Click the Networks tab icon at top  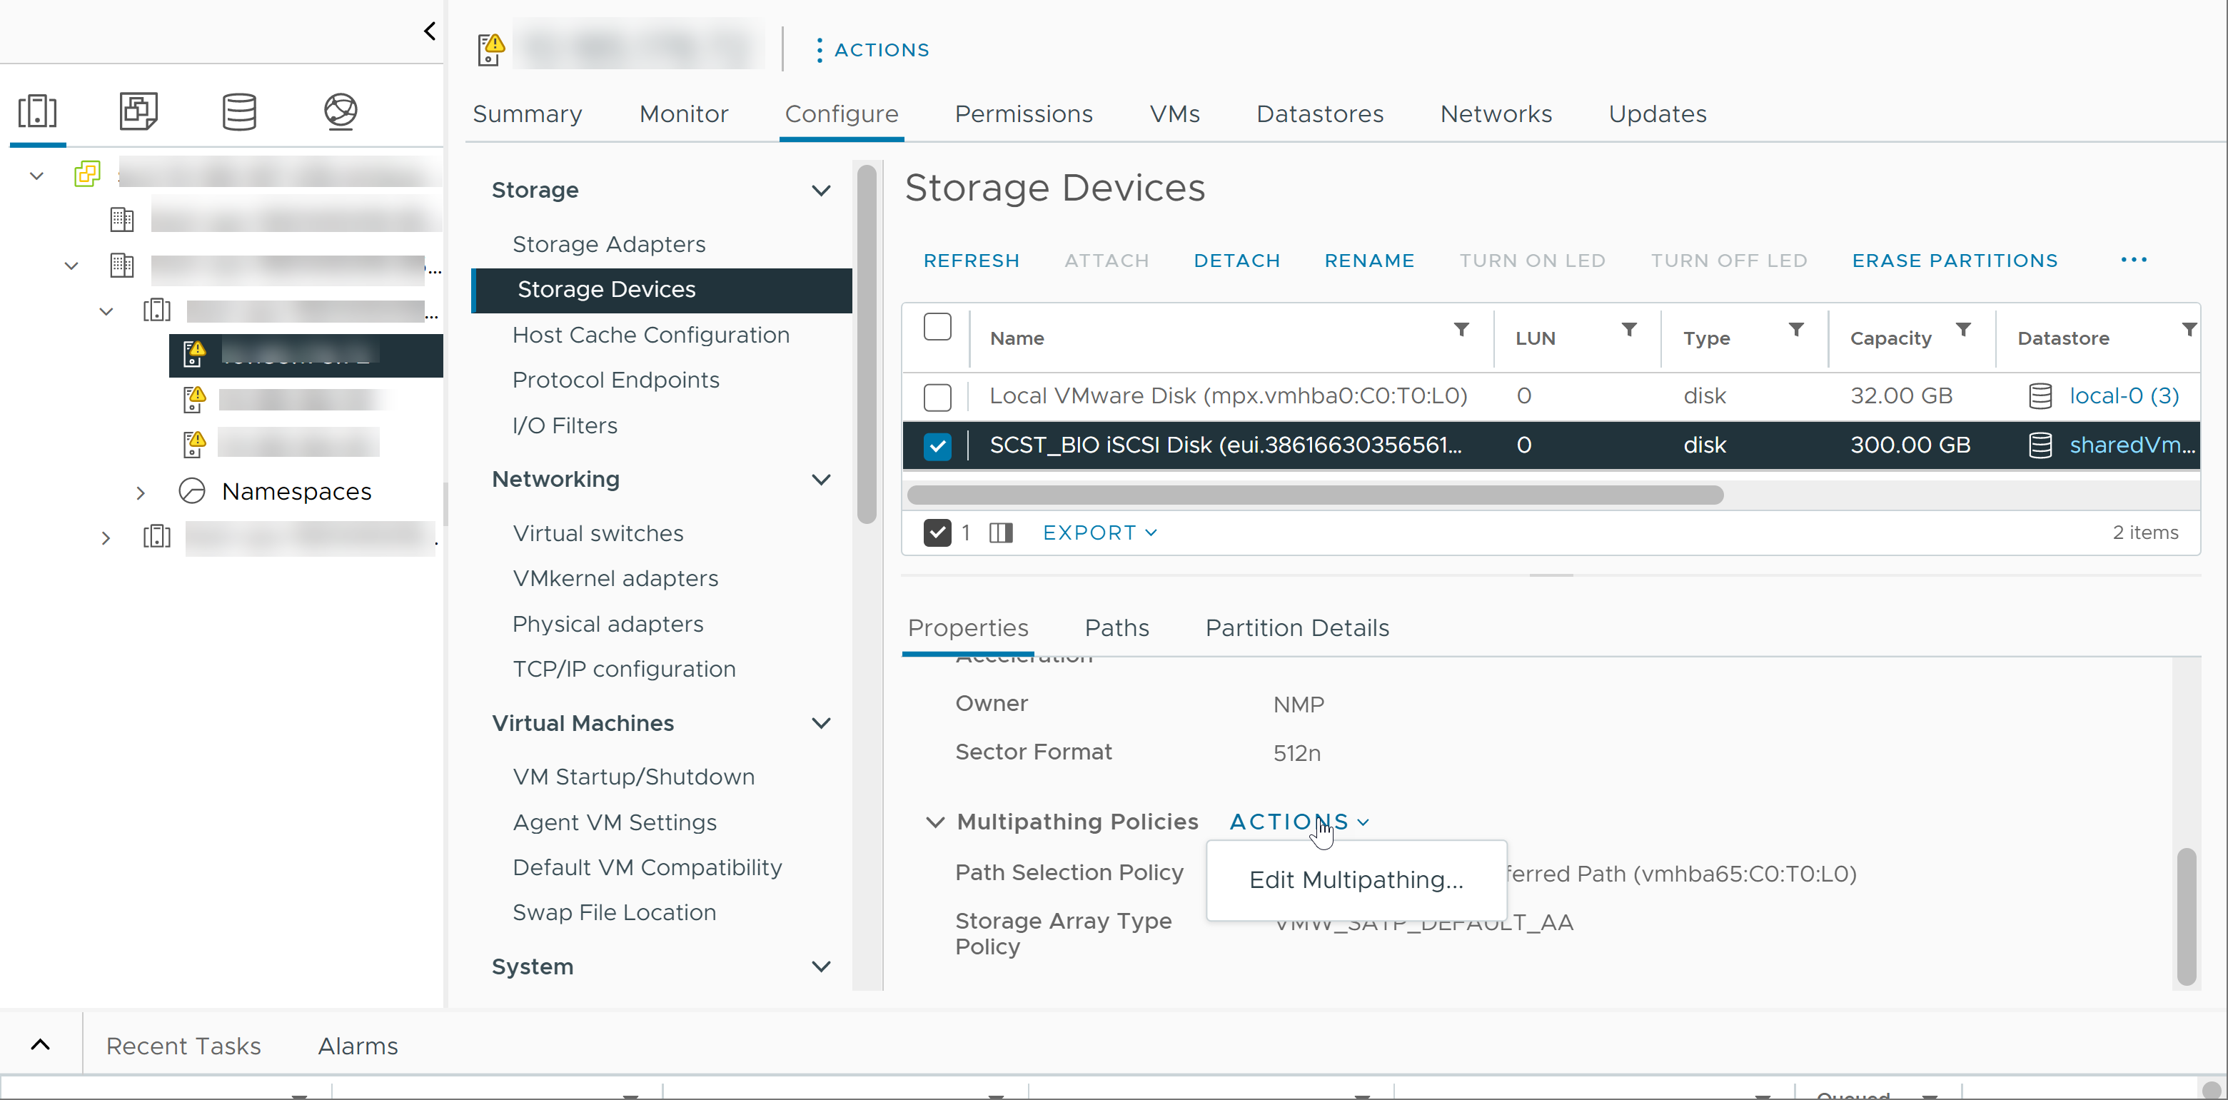click(x=1496, y=113)
